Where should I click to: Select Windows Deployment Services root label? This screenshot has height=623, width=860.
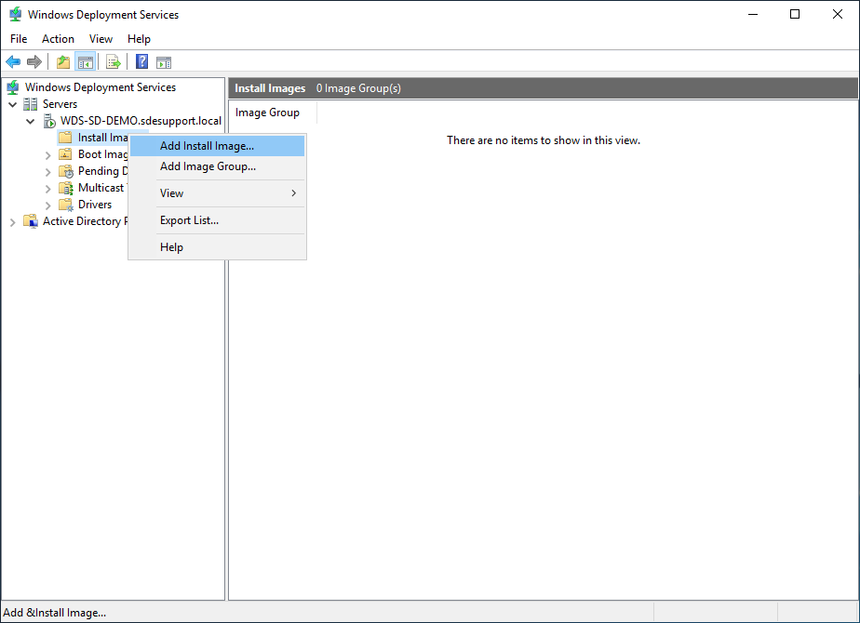(x=101, y=87)
